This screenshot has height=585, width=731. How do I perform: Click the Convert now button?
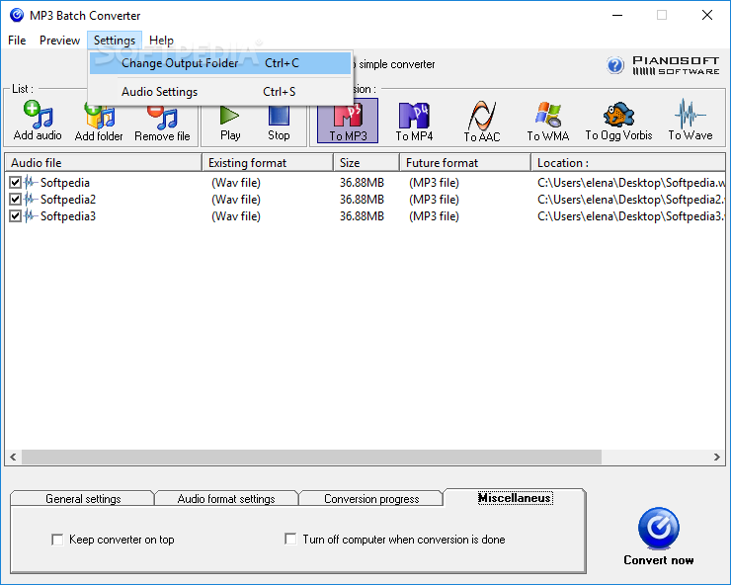point(659,537)
